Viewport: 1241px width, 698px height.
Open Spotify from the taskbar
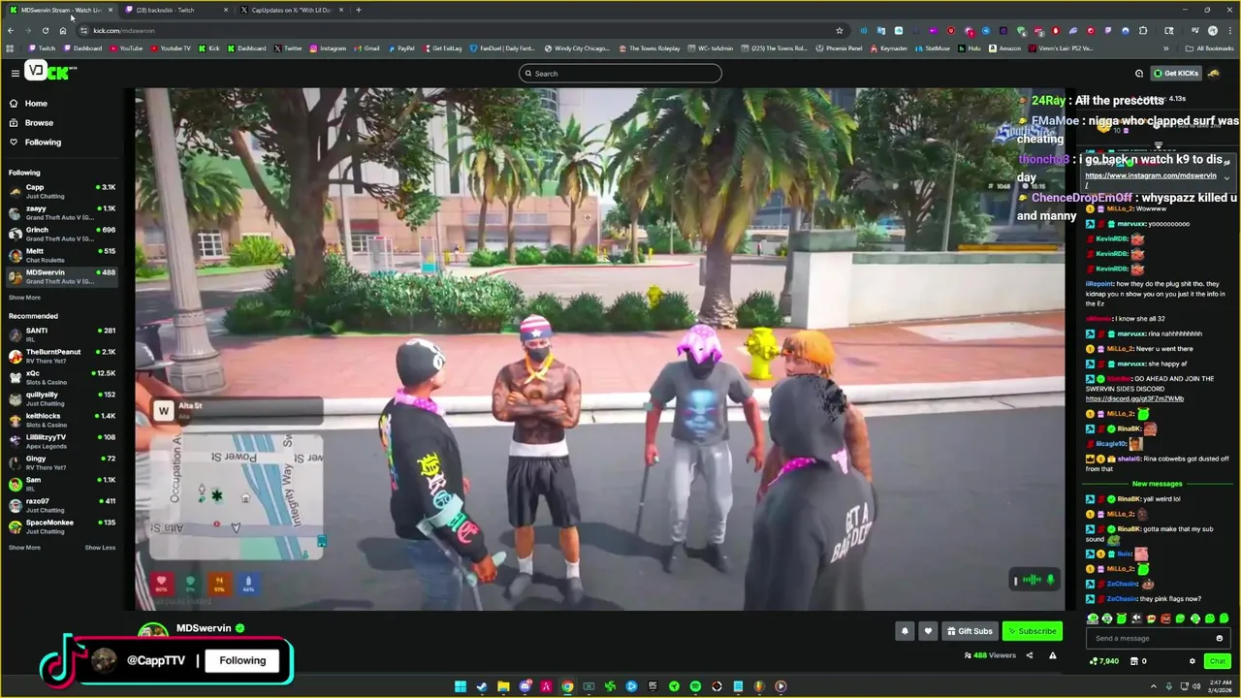(x=695, y=686)
